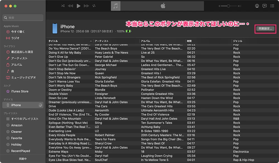
Task: Click the music note album artwork
Action: [116, 6]
